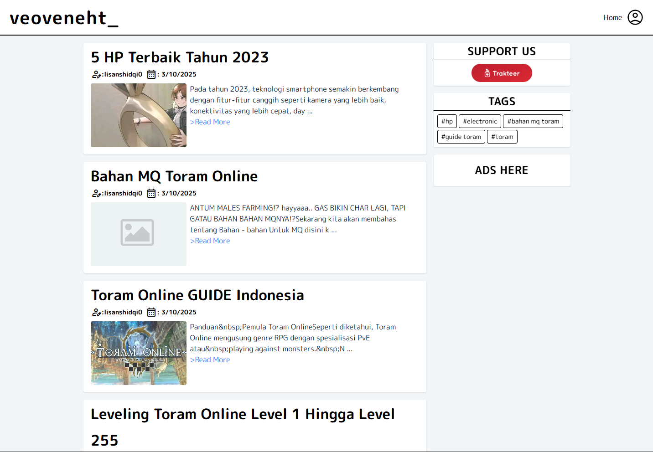The image size is (653, 452).
Task: Click the calendar icon on Toram GUIDE post
Action: tap(151, 312)
